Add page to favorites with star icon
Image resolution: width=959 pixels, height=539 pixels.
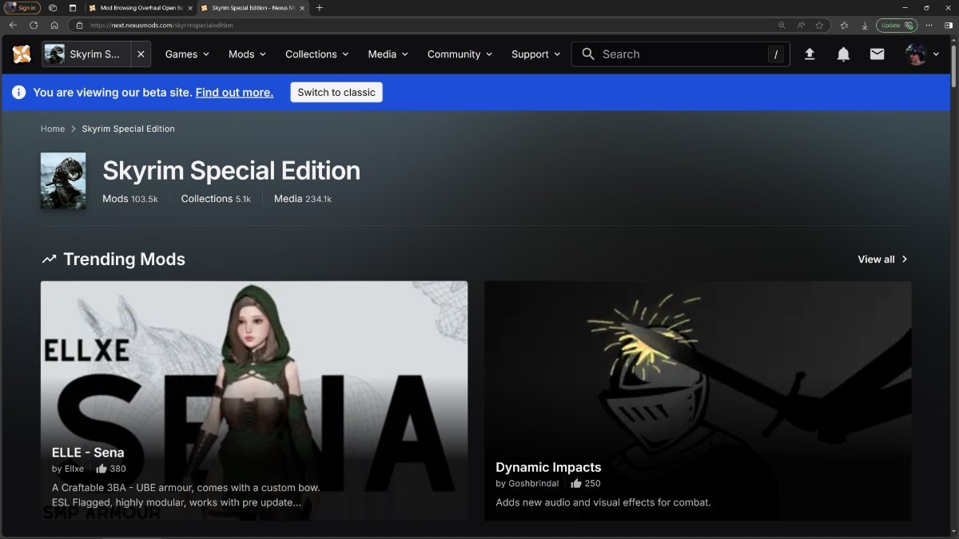819,25
